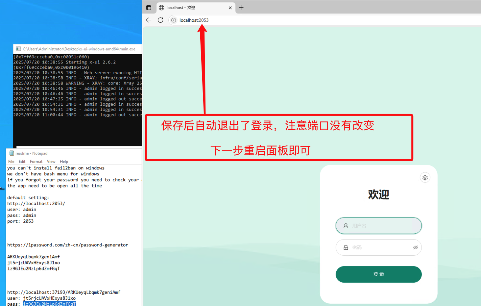Click the WARNING - XRAY console line

tap(78, 83)
